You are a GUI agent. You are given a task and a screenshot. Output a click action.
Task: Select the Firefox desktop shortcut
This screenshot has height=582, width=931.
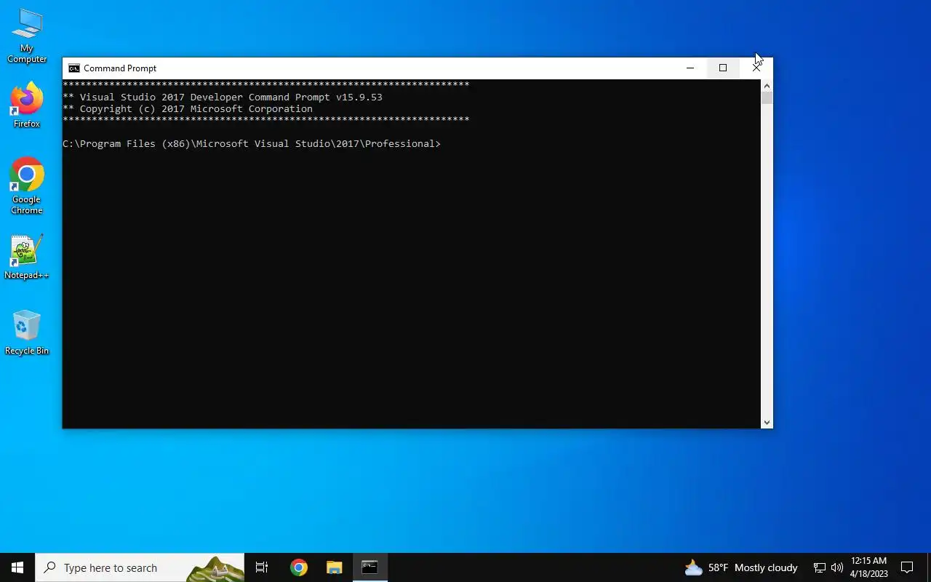click(x=27, y=106)
